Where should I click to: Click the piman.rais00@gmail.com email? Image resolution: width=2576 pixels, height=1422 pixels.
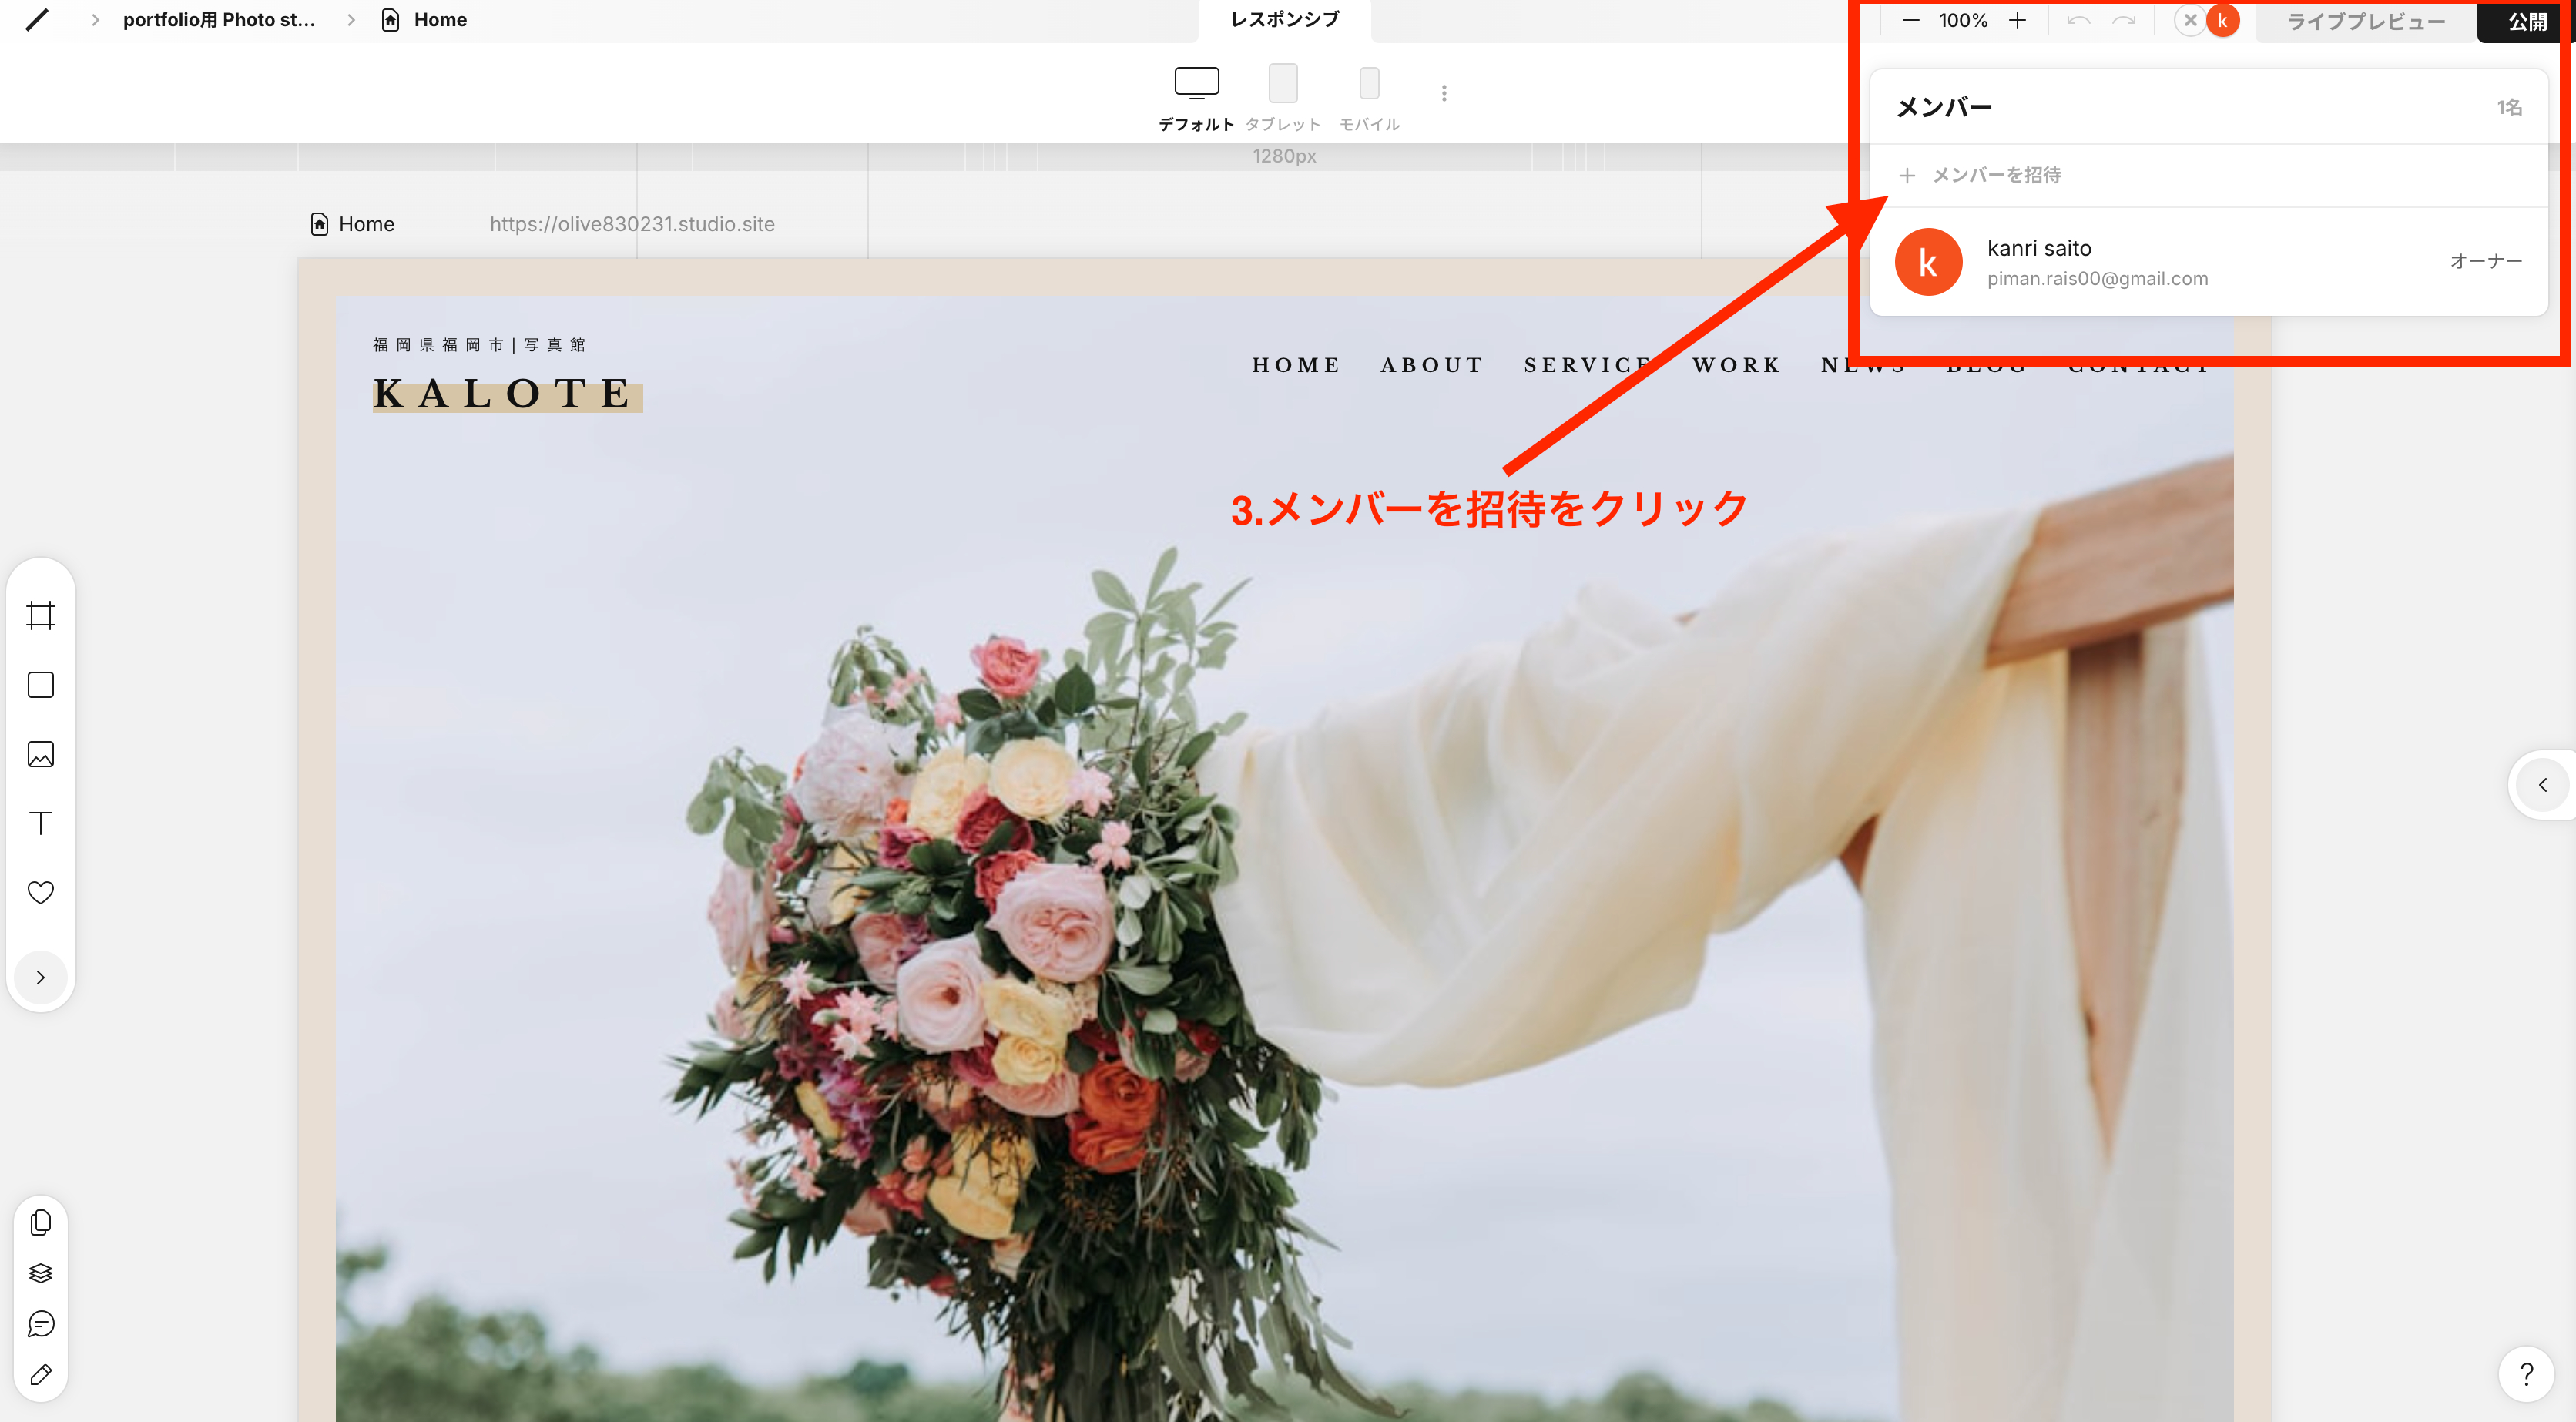[x=2097, y=279]
